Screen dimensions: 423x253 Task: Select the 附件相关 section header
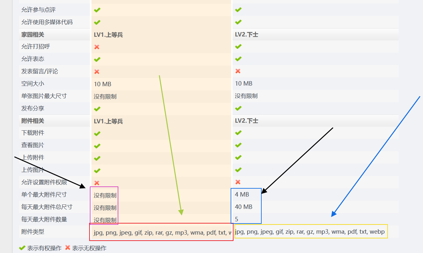(33, 121)
